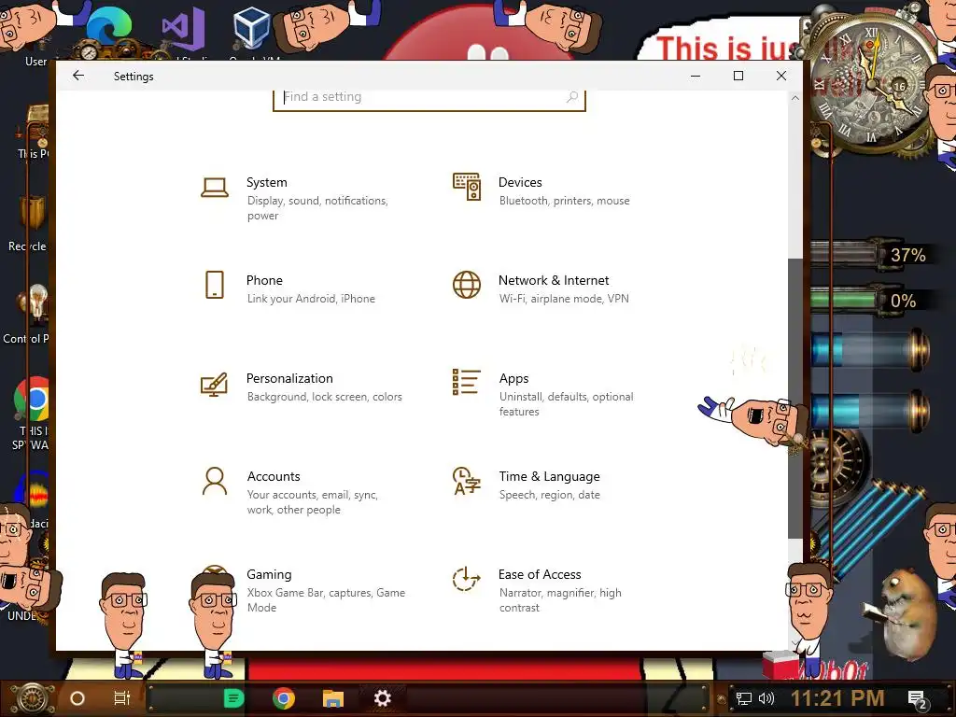Click the Network & Internet globe icon
This screenshot has width=956, height=717.
467,285
